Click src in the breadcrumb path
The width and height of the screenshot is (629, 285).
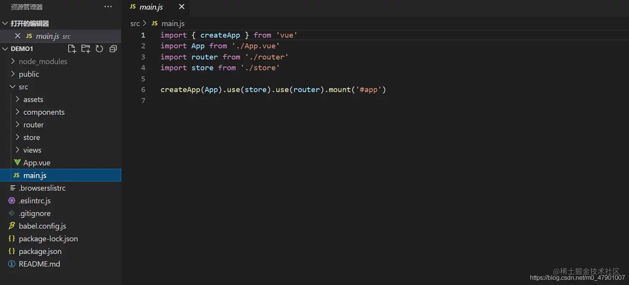click(135, 24)
